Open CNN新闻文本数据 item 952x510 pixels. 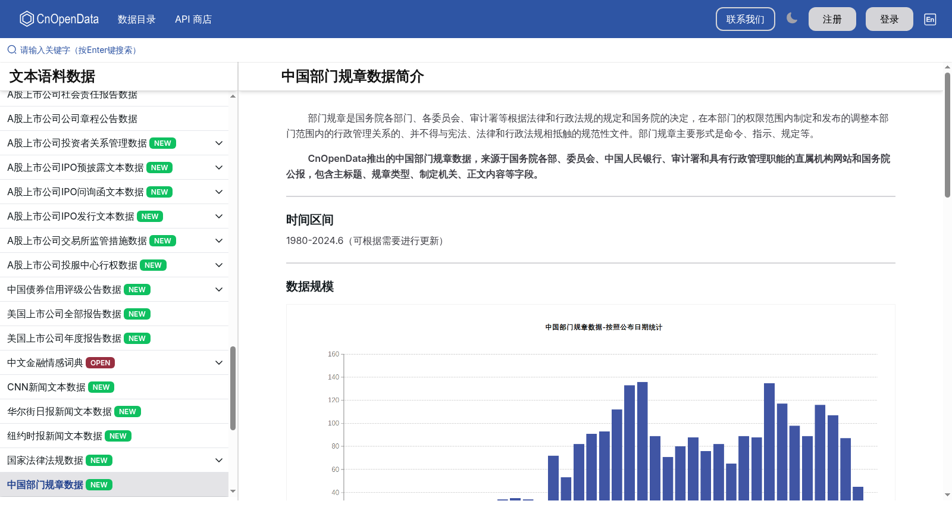[x=114, y=387]
